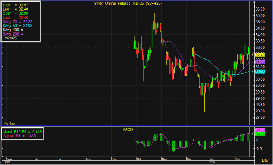Click the yellow 32.40 last price marker
Screen dimensions: 273x165
[260, 54]
